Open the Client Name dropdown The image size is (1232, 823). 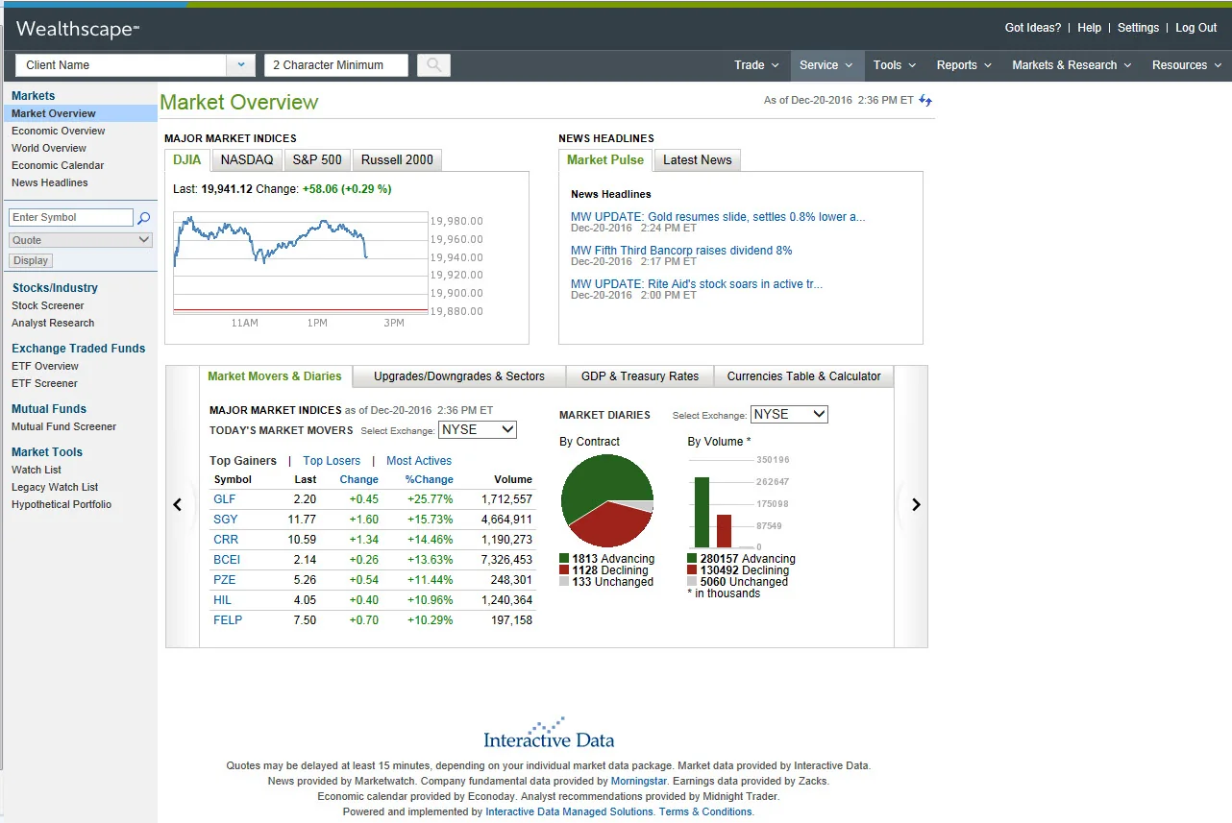point(240,64)
